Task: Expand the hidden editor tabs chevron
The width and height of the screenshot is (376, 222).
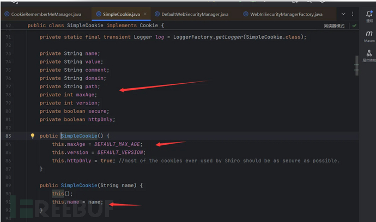Action: [x=343, y=14]
